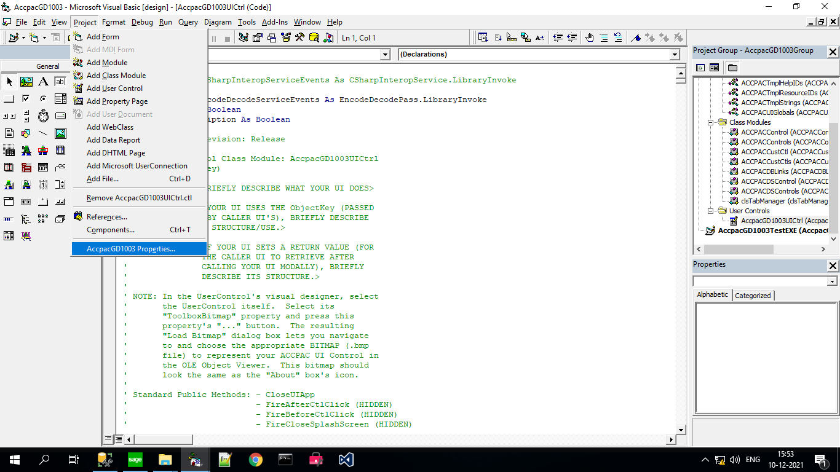Open Google Chrome from the taskbar

255,460
